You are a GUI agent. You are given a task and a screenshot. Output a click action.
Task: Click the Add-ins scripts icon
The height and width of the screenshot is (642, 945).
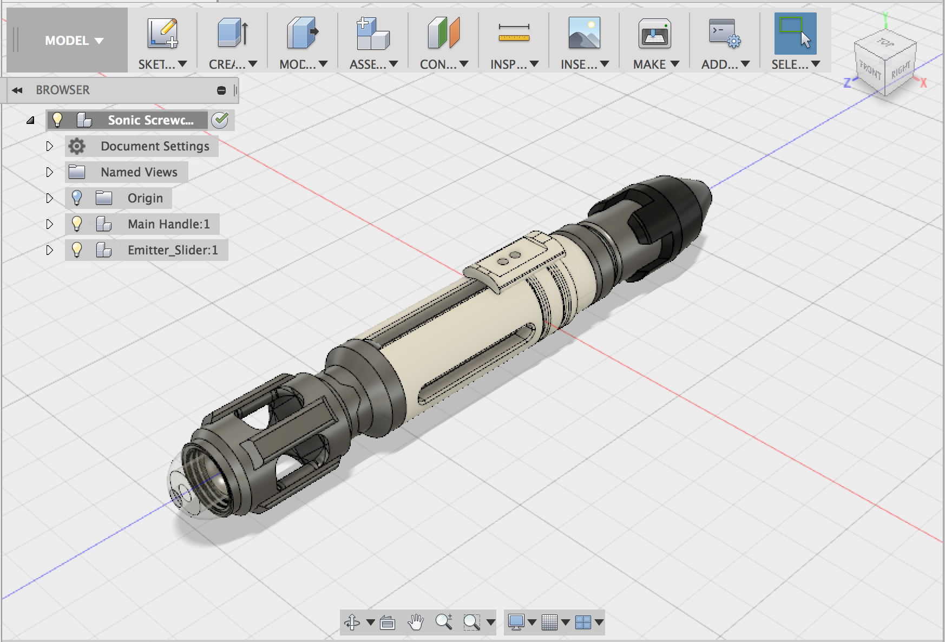tap(725, 33)
